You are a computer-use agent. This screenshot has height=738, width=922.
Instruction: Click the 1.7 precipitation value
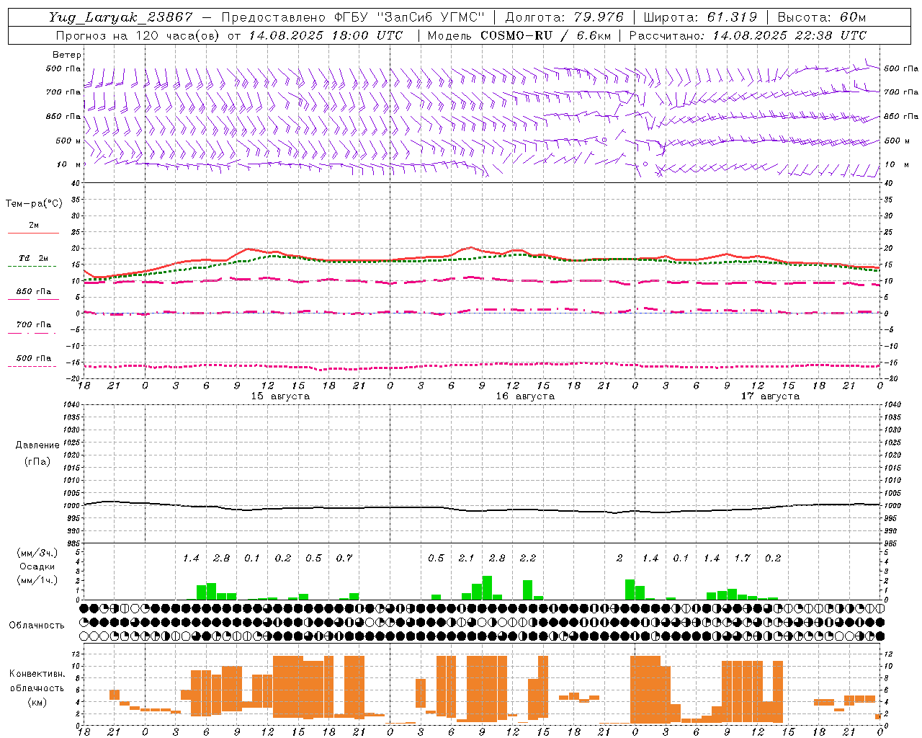tap(742, 559)
